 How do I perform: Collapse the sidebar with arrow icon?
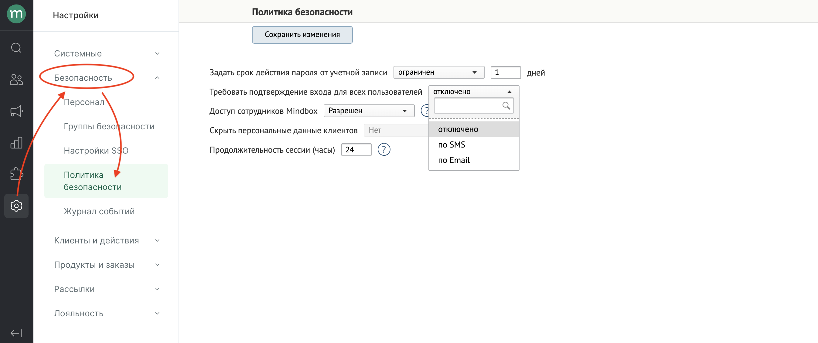pos(16,333)
